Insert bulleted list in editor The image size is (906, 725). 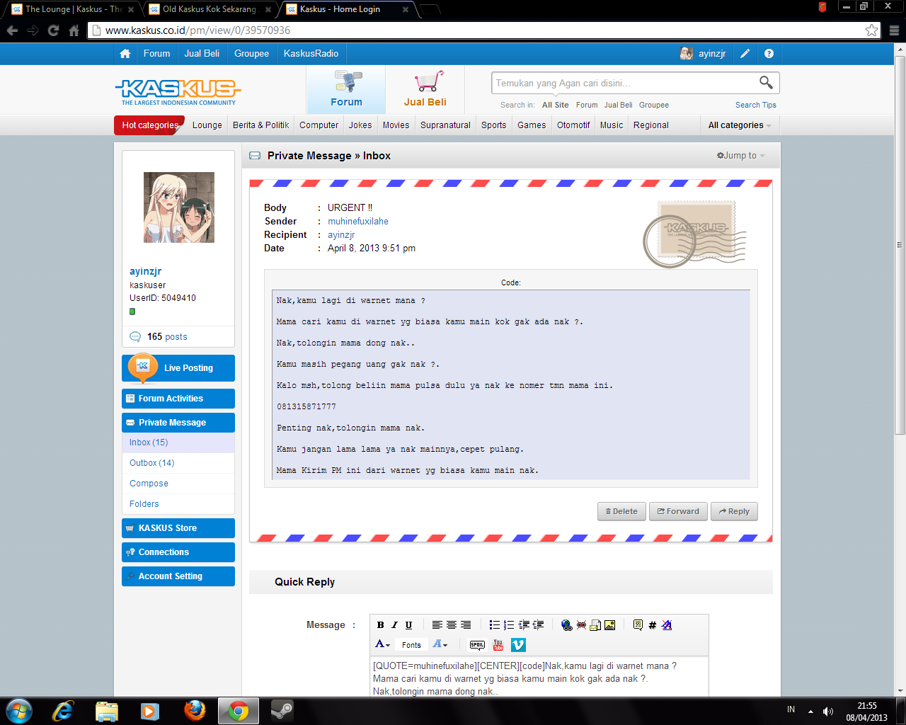click(495, 625)
